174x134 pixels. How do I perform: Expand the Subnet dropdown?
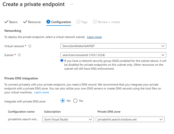point(113,55)
